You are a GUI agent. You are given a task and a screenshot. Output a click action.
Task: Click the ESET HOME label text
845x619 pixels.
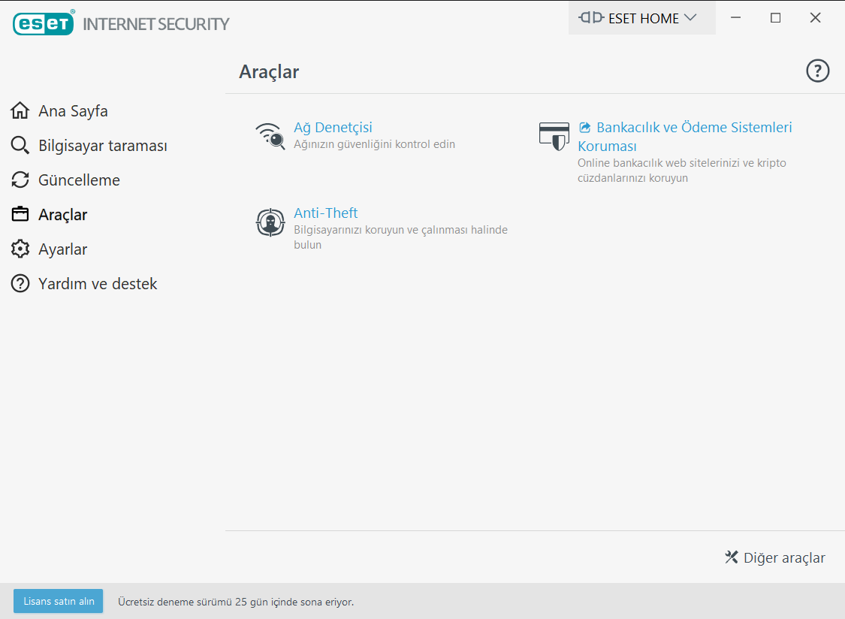[644, 18]
